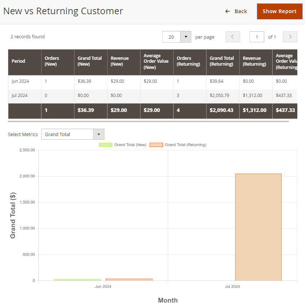The image size is (305, 306).
Task: Click the Jul 2024 axis label
Action: pyautogui.click(x=232, y=286)
